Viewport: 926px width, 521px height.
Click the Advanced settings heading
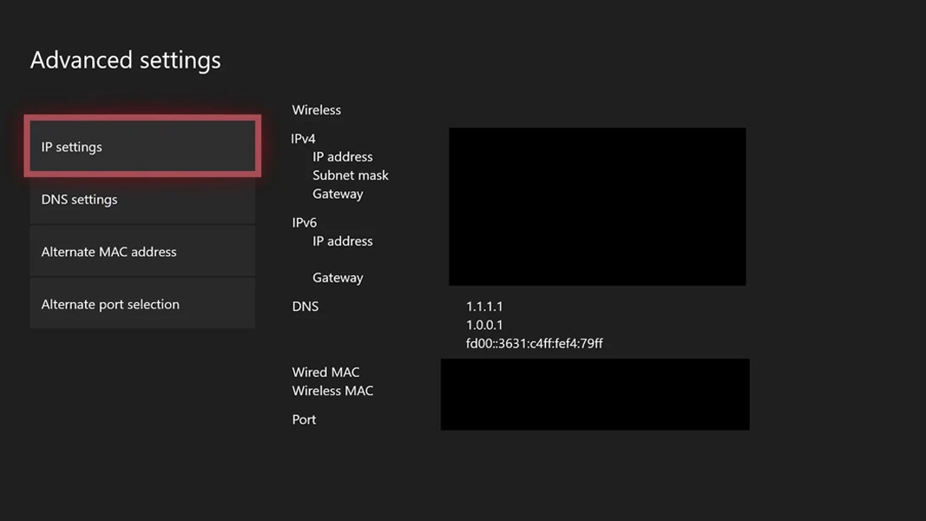coord(125,60)
